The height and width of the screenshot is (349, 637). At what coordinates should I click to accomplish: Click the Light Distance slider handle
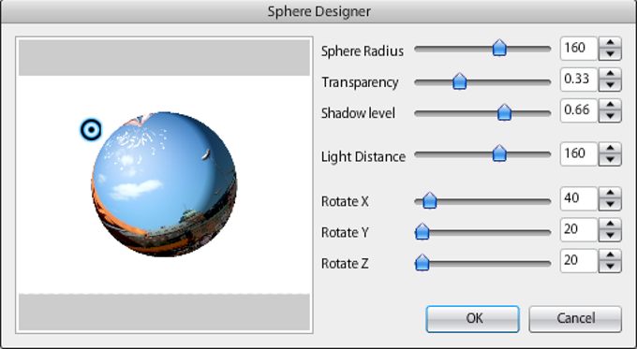click(499, 153)
